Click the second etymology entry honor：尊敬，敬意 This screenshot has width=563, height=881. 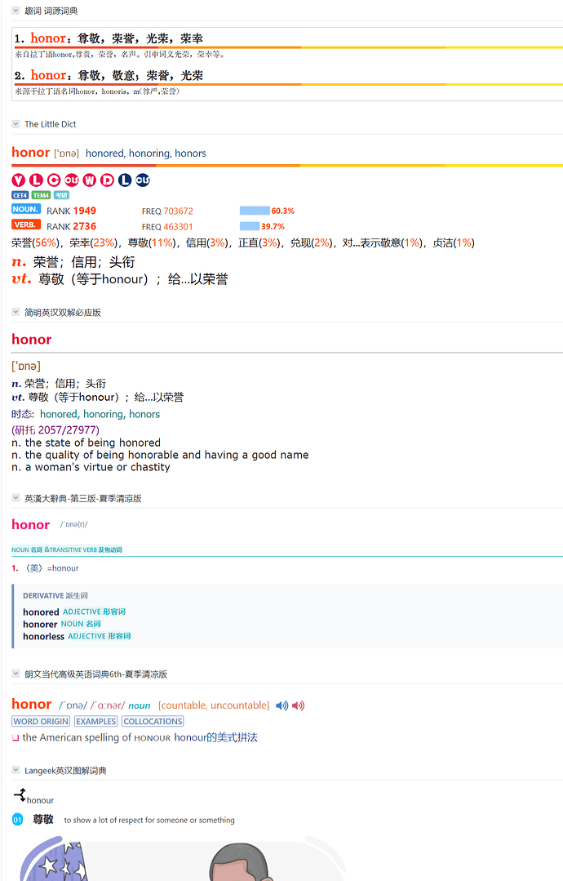pyautogui.click(x=109, y=75)
